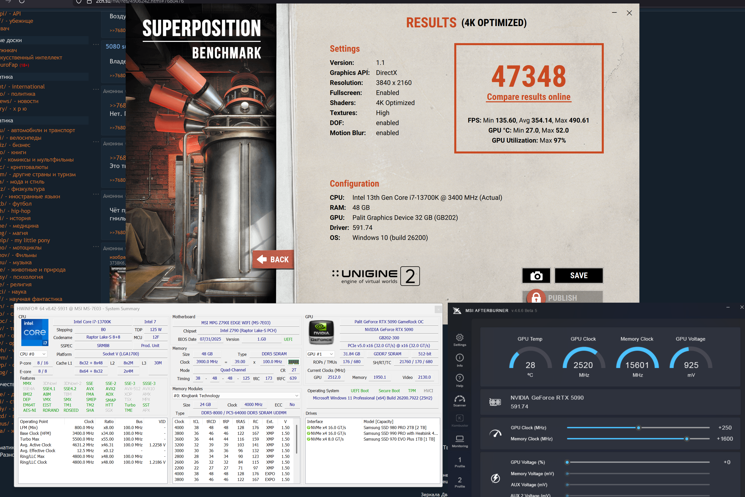The width and height of the screenshot is (745, 497).
Task: Open the Kombustor icon
Action: [459, 419]
